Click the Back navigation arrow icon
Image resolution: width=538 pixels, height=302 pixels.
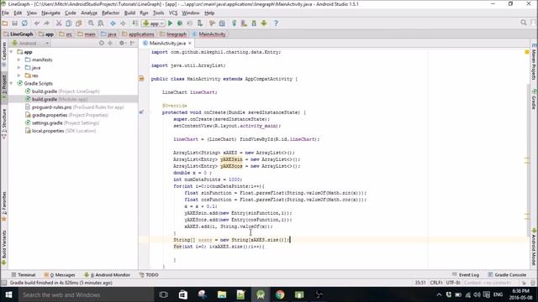point(113,23)
